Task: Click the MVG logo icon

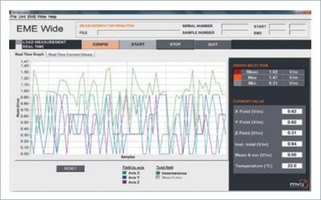Action: (x=299, y=184)
